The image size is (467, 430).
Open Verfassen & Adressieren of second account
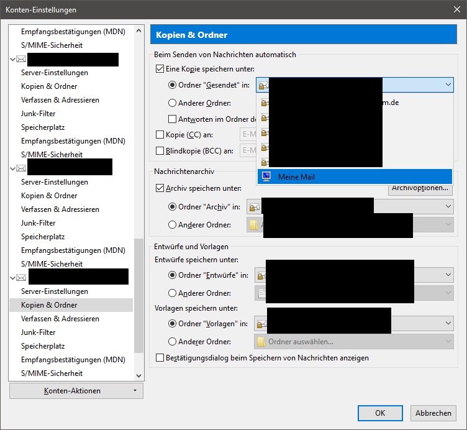(x=60, y=209)
